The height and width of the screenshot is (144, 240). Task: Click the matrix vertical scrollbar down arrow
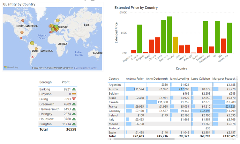(237, 135)
